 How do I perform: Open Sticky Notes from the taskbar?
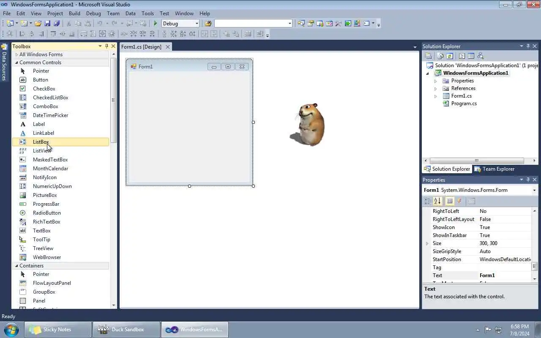coord(58,330)
